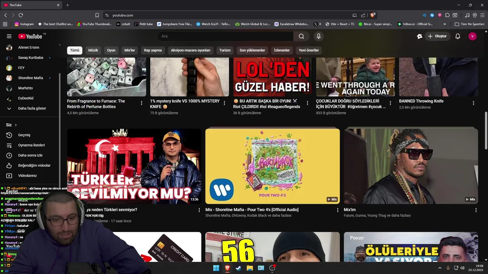
Task: Open Brave VPN shield icon
Action: tap(475, 15)
